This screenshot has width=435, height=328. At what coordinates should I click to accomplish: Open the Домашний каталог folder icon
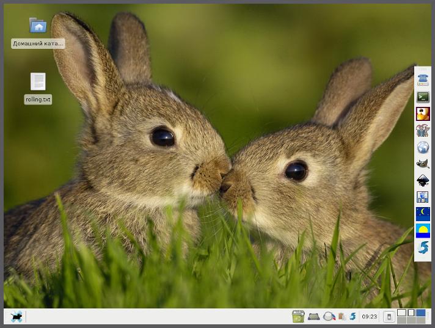[x=38, y=26]
